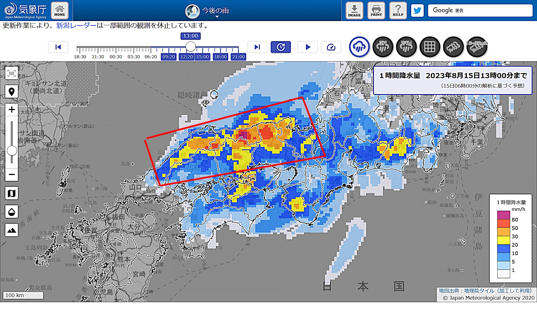Share via the Twitter icon
This screenshot has height=315, width=537.
[417, 11]
